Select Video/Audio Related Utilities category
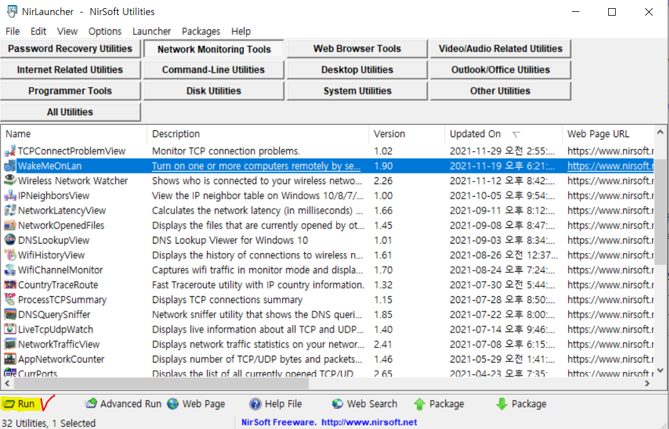The height and width of the screenshot is (429, 669). (500, 49)
